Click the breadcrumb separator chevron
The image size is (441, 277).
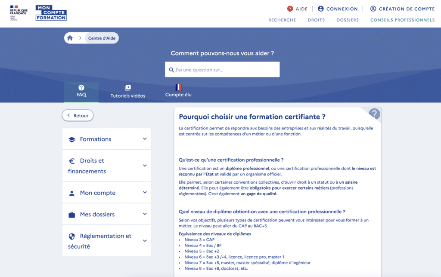tap(80, 38)
